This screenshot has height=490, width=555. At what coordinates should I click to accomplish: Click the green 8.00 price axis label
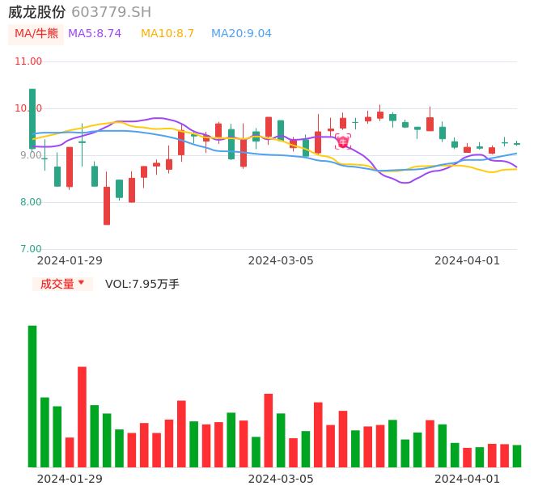point(31,202)
